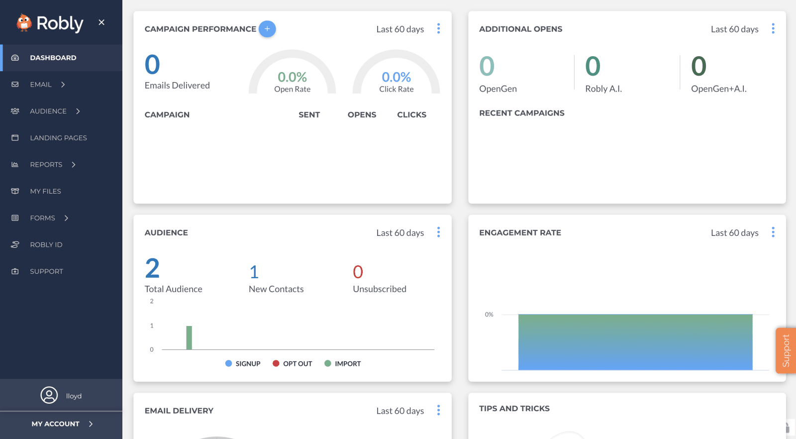Viewport: 796px width, 439px height.
Task: Click Audience card Last 60 days label
Action: [x=400, y=233]
